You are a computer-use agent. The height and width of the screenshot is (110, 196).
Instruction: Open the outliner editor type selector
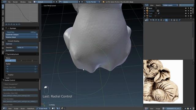[146, 5]
